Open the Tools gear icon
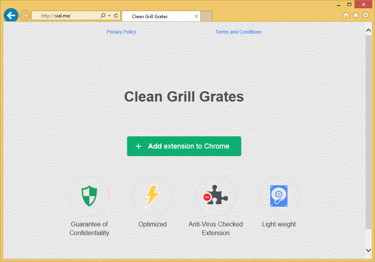Screen dimensions: 375x262 (366, 15)
